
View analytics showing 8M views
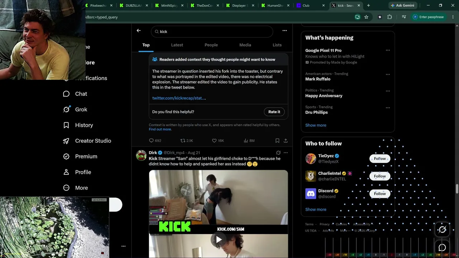coord(249,141)
